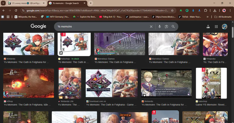Search by image with Google Lens

click(x=166, y=27)
